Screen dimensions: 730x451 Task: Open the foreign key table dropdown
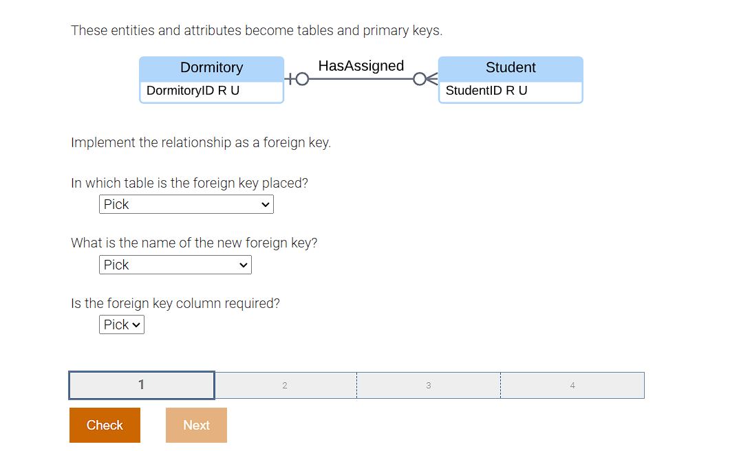(186, 204)
